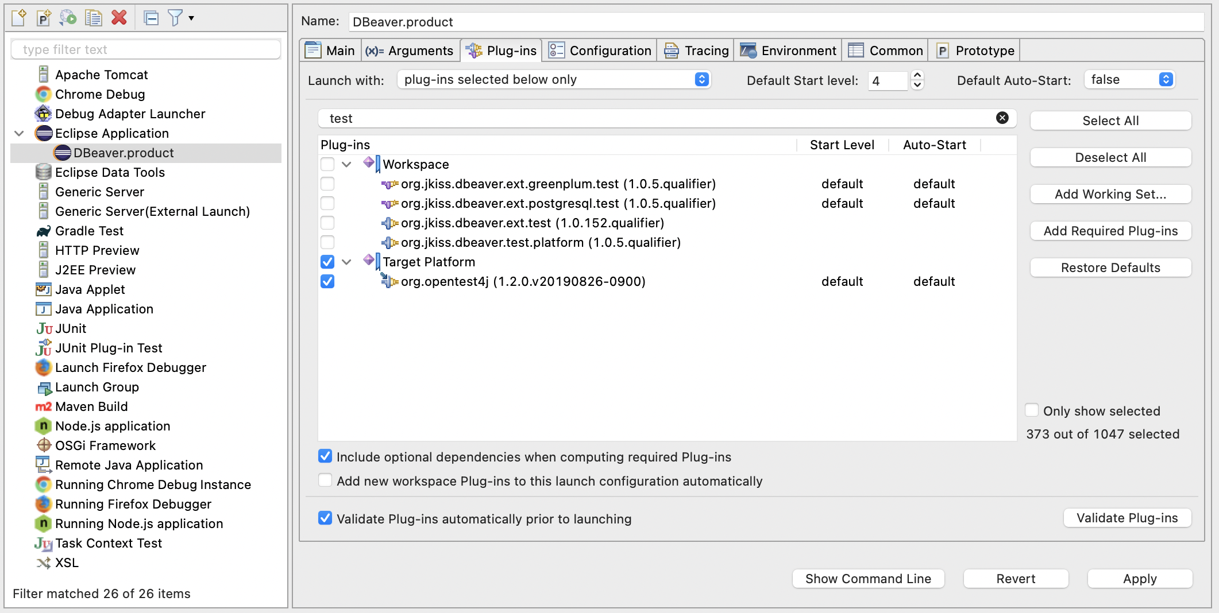Click the Java Application icon
1219x613 pixels.
(44, 309)
